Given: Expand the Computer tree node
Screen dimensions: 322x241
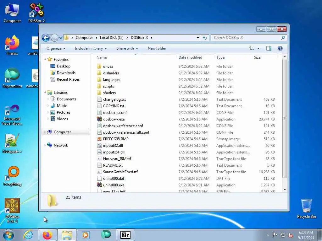Looking at the screenshot, I should [x=45, y=132].
